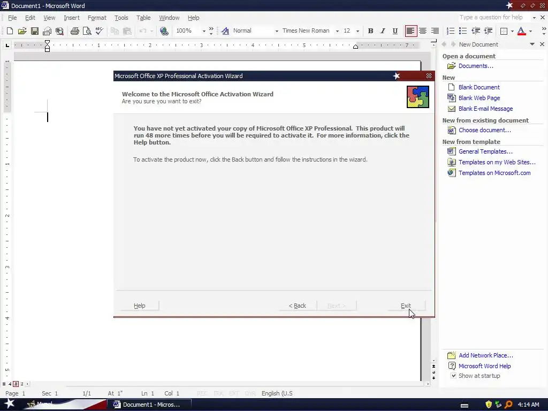Click the tab stop selector on ruler

7,45
